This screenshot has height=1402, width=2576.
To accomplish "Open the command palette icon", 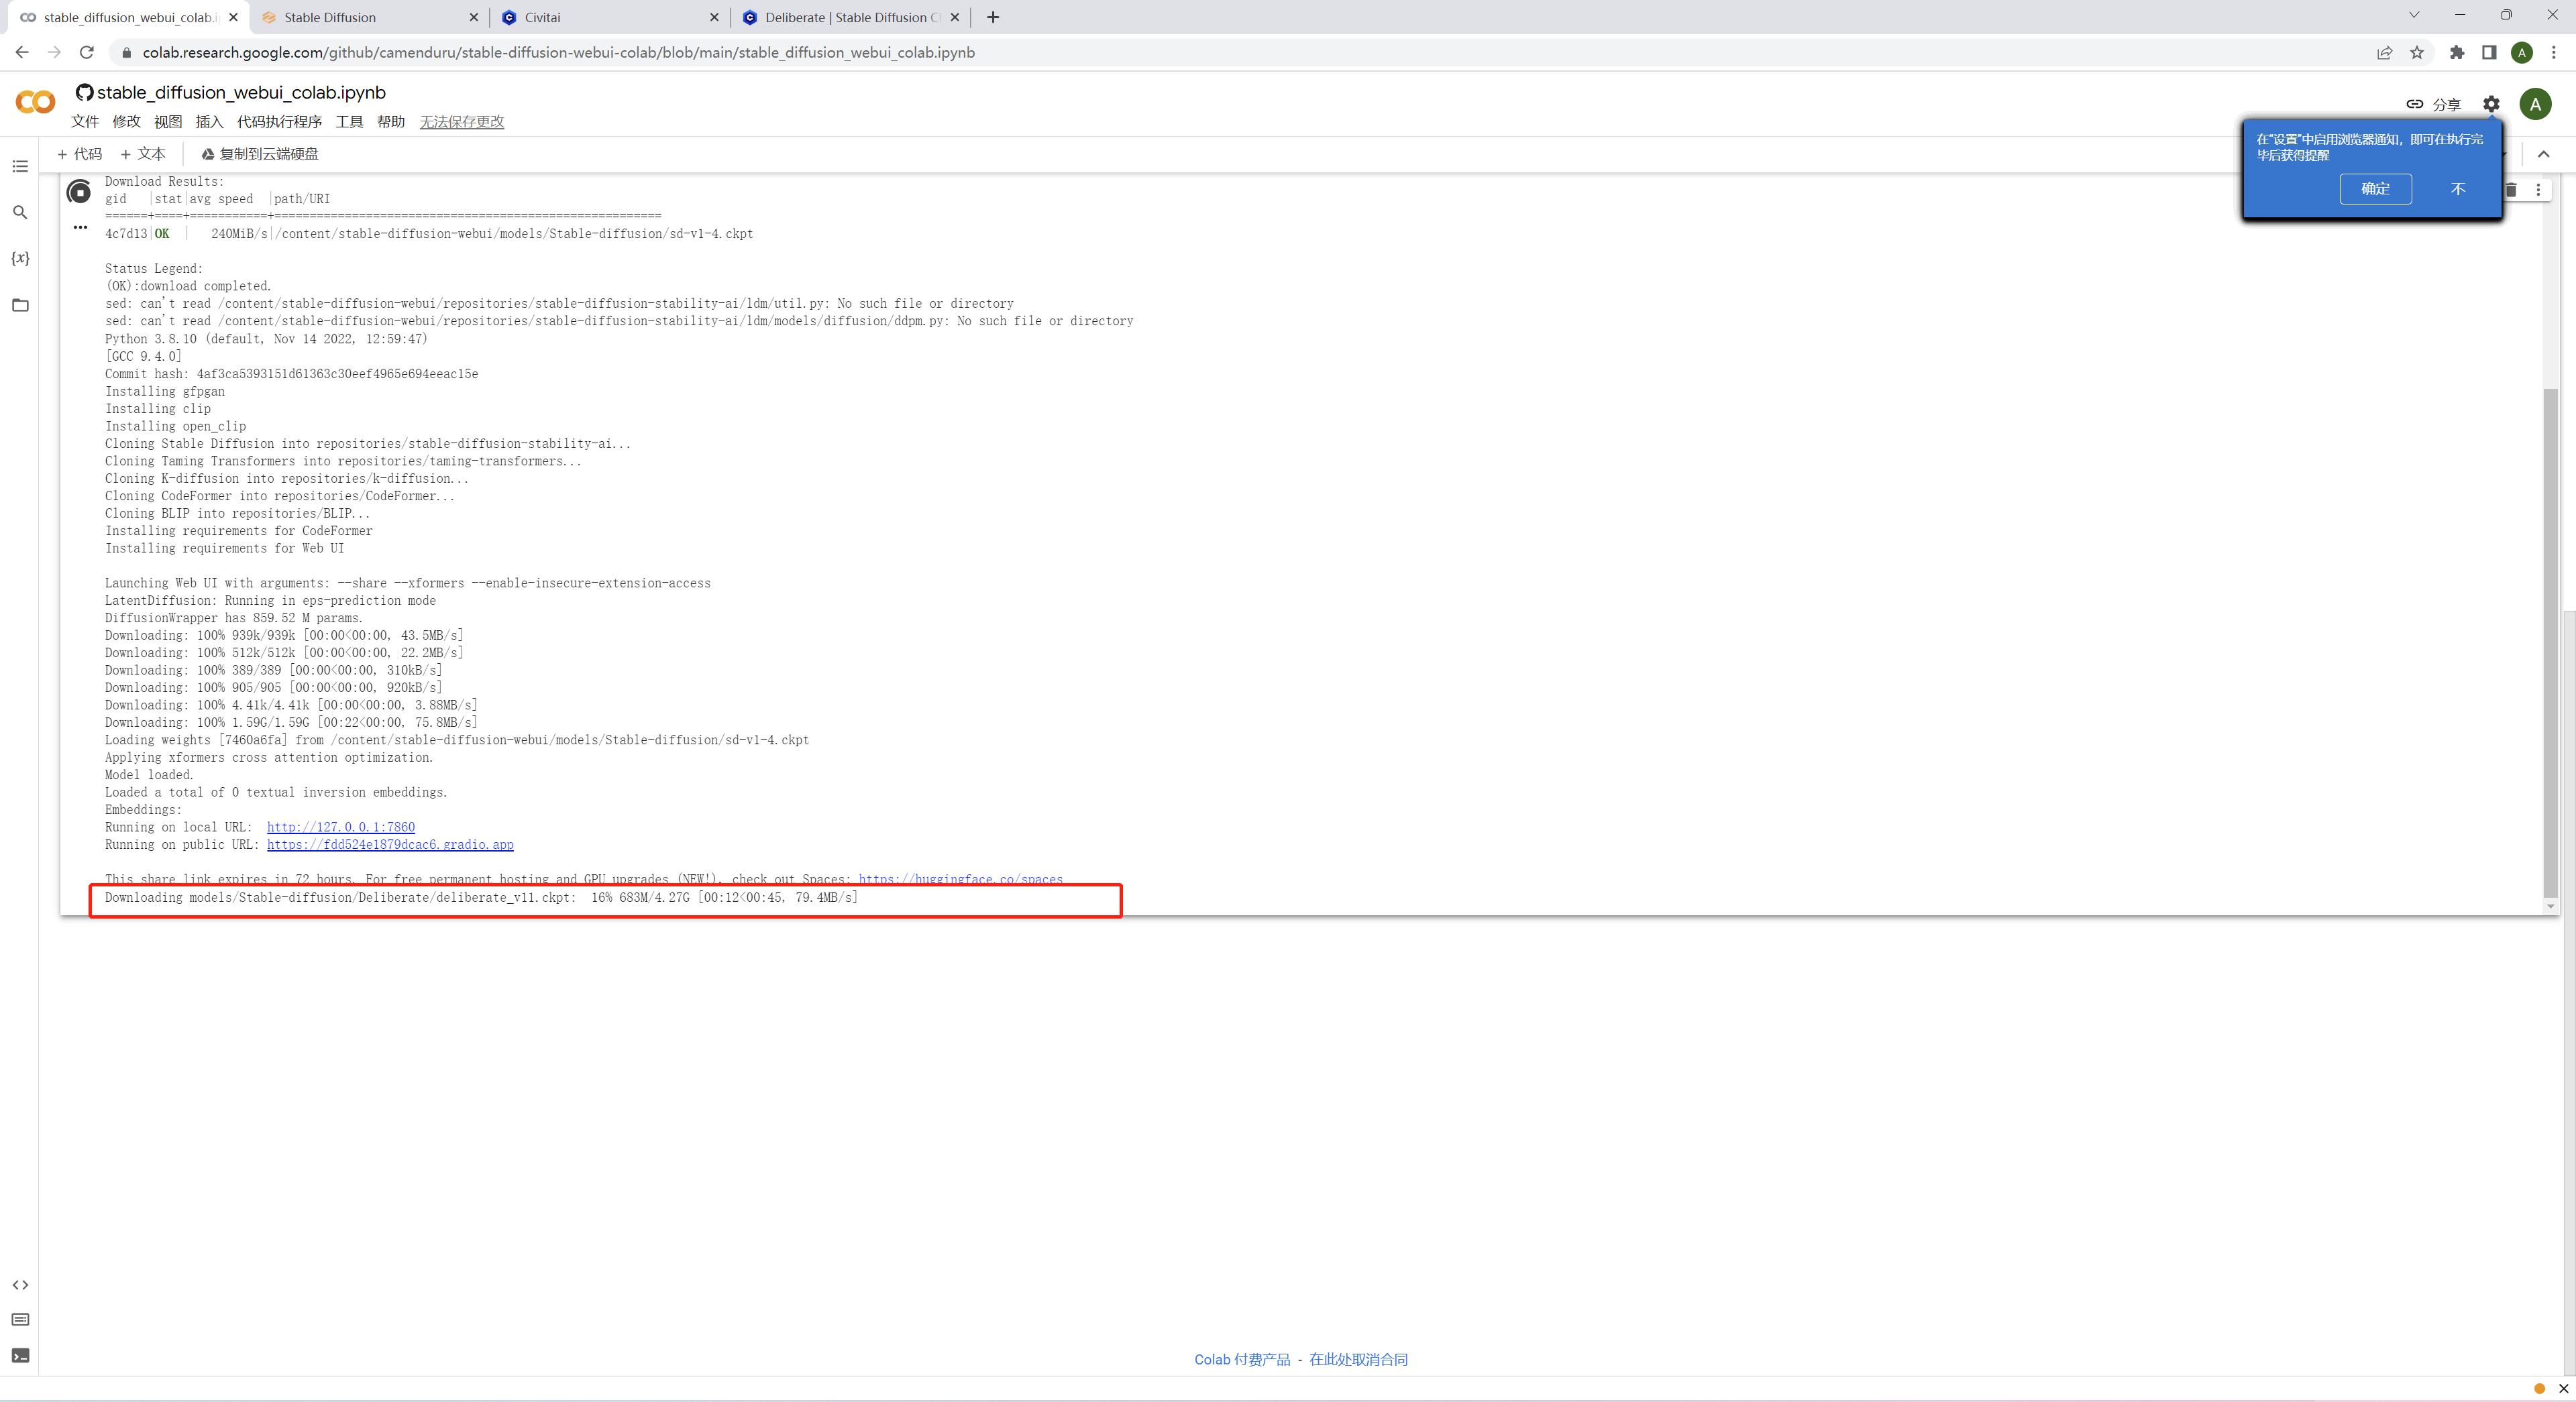I will [20, 1320].
